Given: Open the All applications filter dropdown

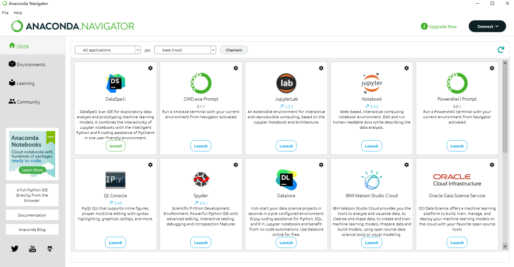Looking at the screenshot, I should [108, 50].
